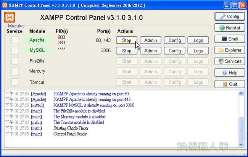Open Netstat with the globe icon
This screenshot has width=248, height=157.
230,28
